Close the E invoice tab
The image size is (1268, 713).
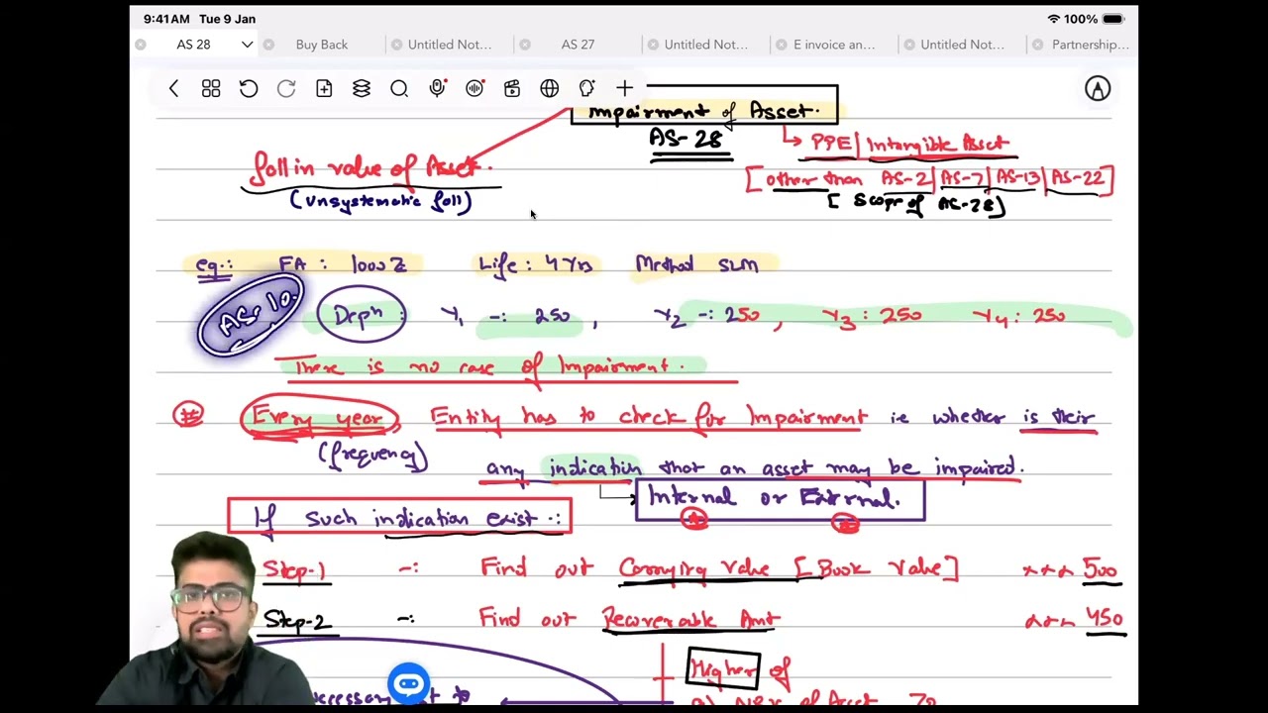click(782, 45)
